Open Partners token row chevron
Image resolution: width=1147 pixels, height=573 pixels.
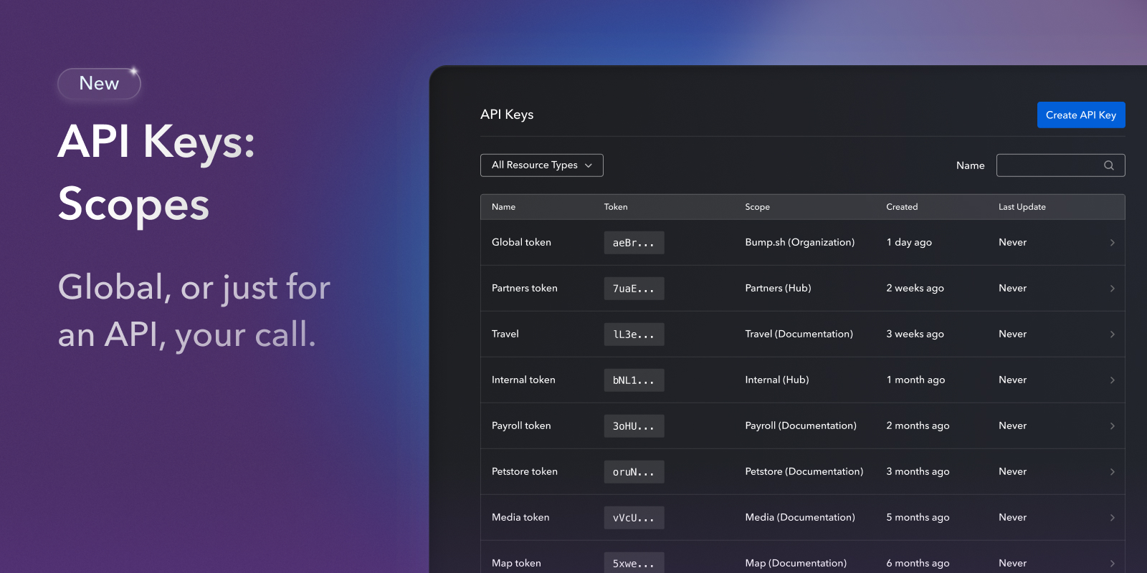(x=1113, y=289)
